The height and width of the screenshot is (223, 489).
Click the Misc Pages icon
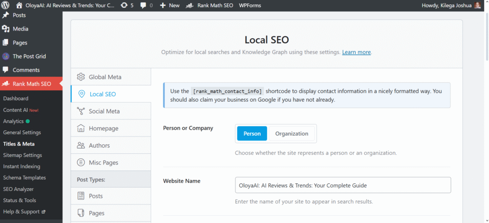click(81, 162)
